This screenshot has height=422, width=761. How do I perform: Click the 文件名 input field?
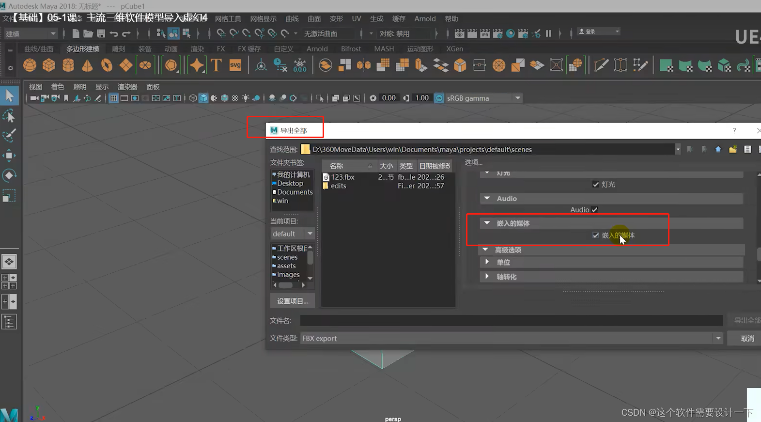point(511,320)
